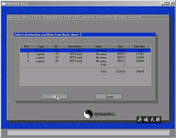The image size is (176, 138).
Task: Click the Symantec Ghost copyright header
Action: pos(75,17)
